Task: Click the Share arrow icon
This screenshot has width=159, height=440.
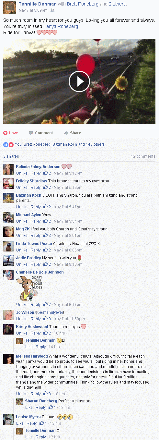Action: 66,133
